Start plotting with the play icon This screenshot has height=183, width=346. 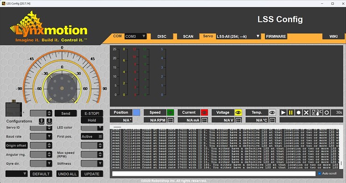point(283,113)
